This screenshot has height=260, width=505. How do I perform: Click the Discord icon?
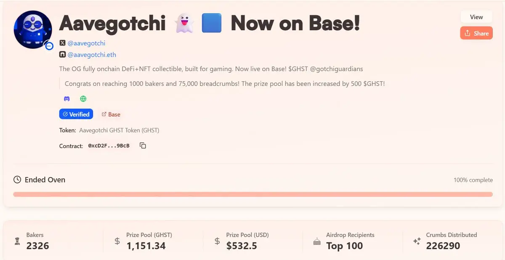[x=66, y=99]
